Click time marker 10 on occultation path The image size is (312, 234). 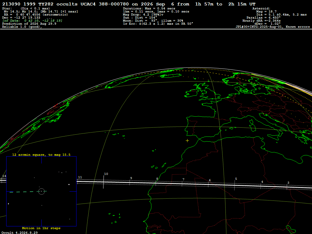(x=106, y=174)
